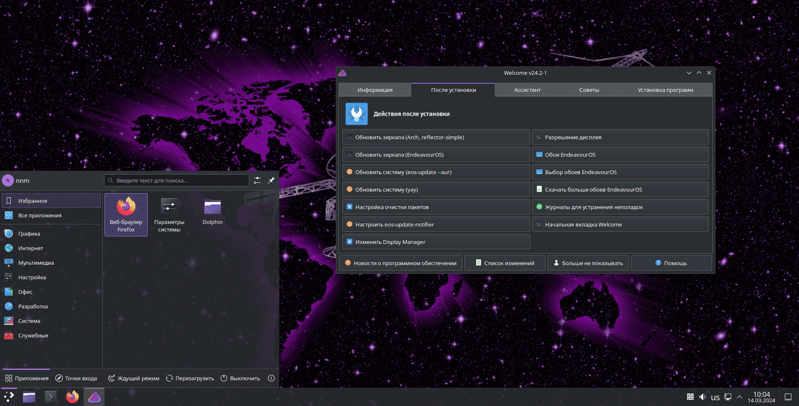Click the us keyboard layout indicator
Image resolution: width=799 pixels, height=406 pixels.
click(715, 397)
